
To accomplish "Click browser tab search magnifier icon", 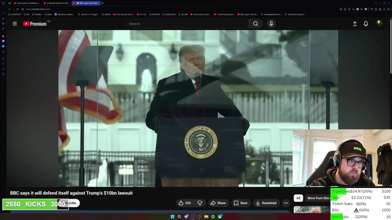I will [x=376, y=3].
